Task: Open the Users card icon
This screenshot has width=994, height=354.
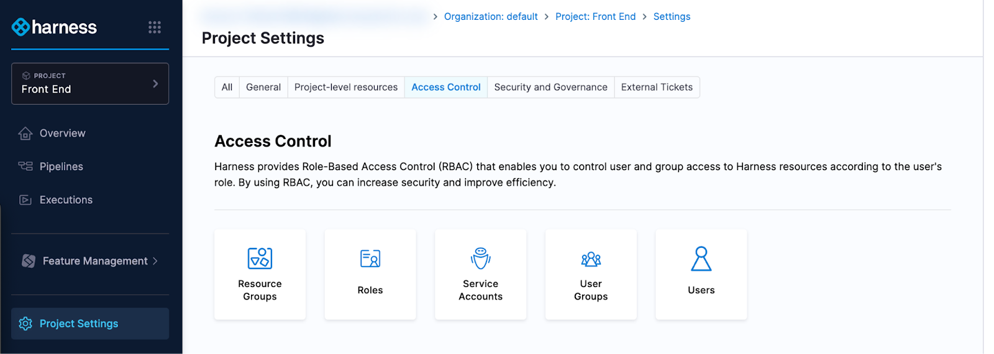Action: pos(701,258)
